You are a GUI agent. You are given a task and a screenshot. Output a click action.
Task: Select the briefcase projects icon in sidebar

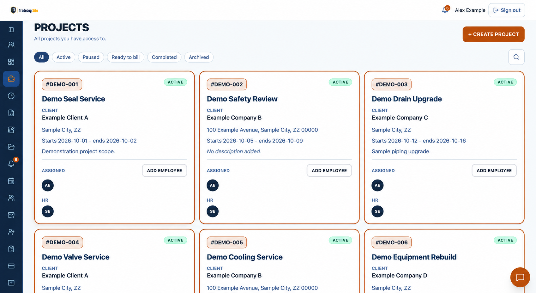tap(11, 79)
